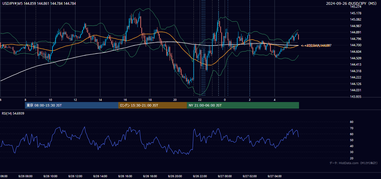Click the 9/26 18:00 date axis label
Viewport: 381px width, 179px height.
click(150, 176)
